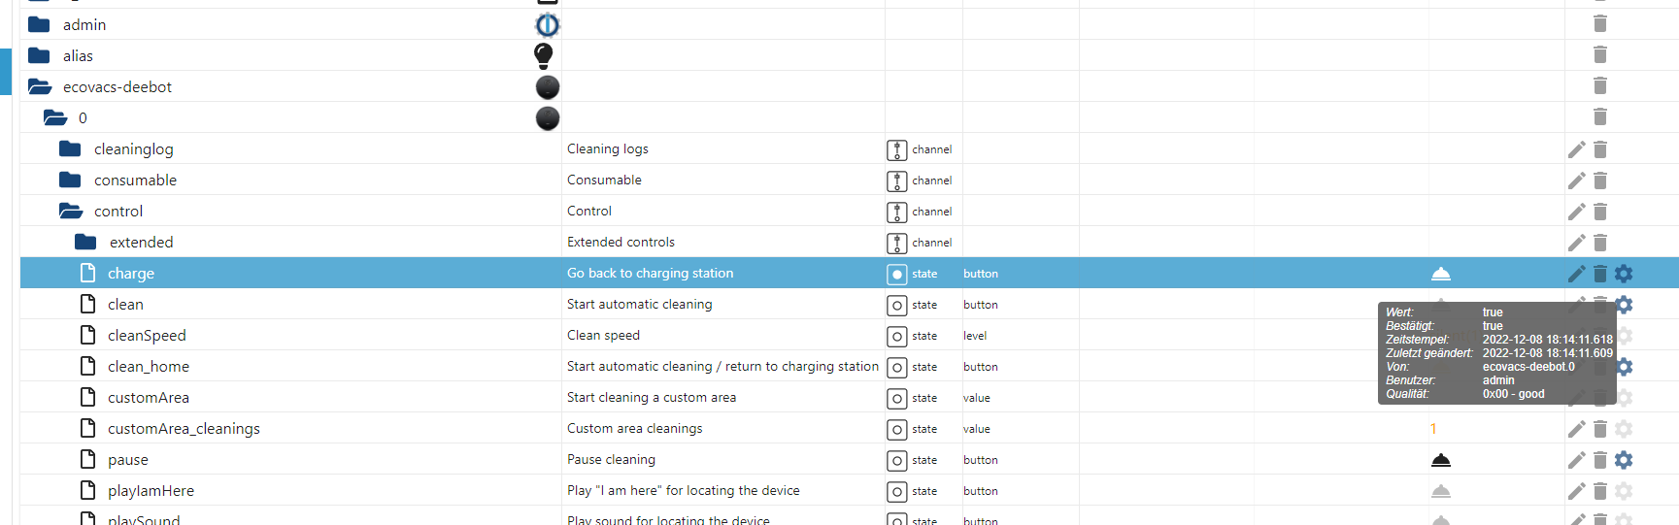Trigger the pause button value icon

coord(1441,460)
